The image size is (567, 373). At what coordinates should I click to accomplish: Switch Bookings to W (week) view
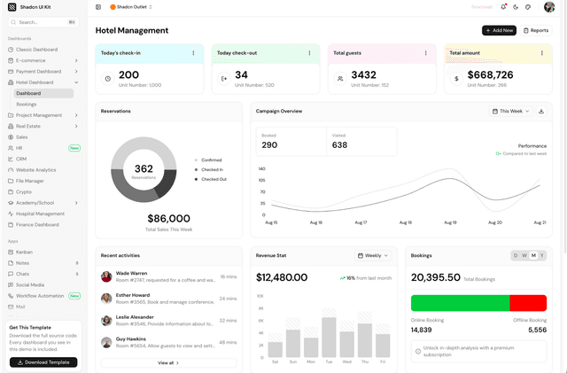[524, 255]
